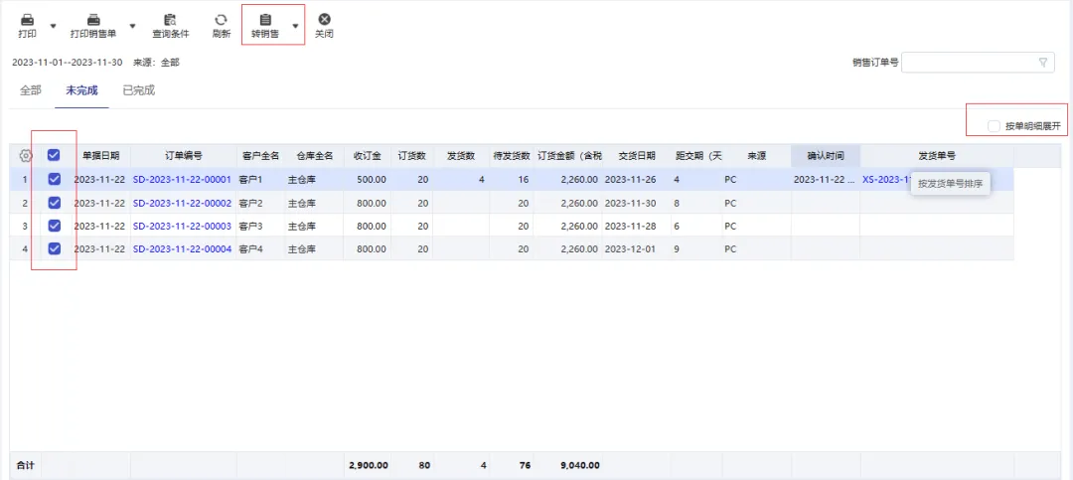The height and width of the screenshot is (480, 1073).
Task: Open the column settings gear icon
Action: click(x=26, y=156)
